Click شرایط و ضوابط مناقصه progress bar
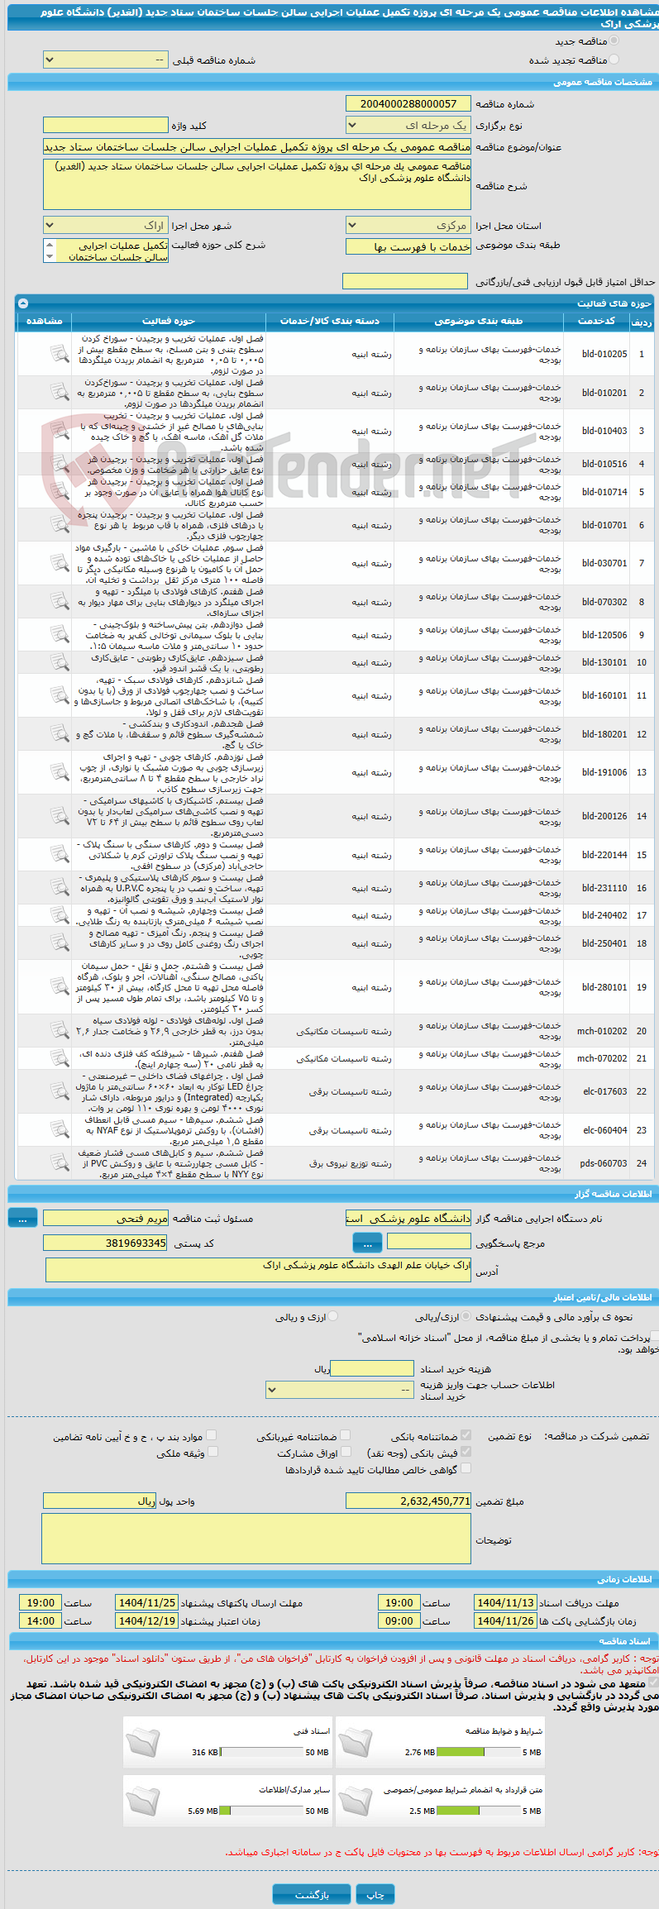Screen dimensions: 659x1909 tap(478, 1752)
